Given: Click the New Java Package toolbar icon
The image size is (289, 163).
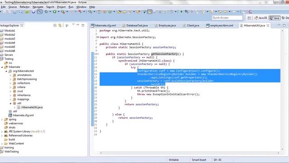Looking at the screenshot, I should (x=104, y=12).
